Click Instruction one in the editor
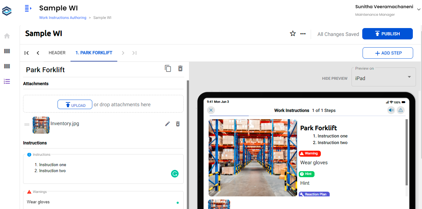 tap(52, 165)
